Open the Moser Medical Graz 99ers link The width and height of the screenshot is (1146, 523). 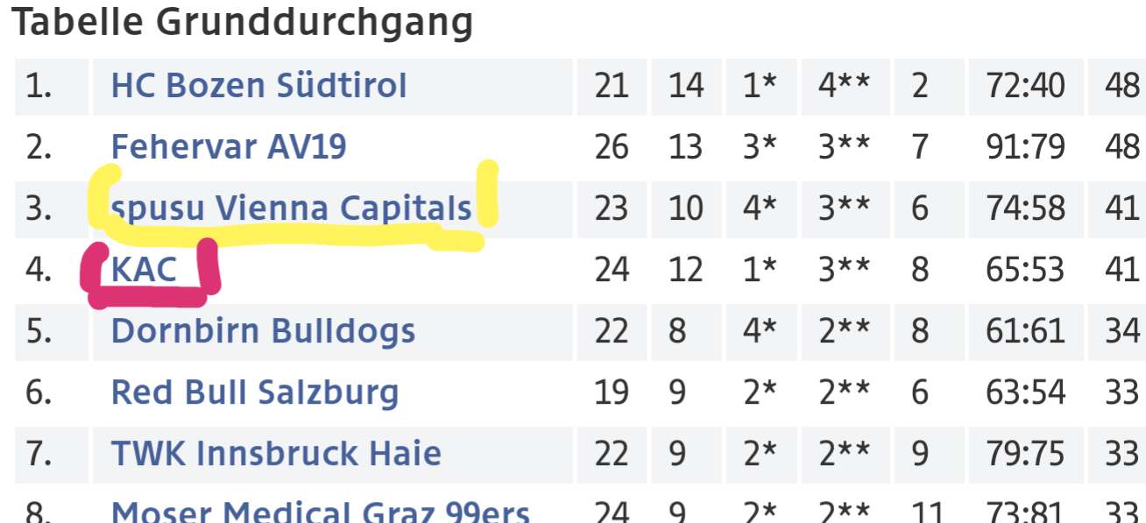pos(321,512)
